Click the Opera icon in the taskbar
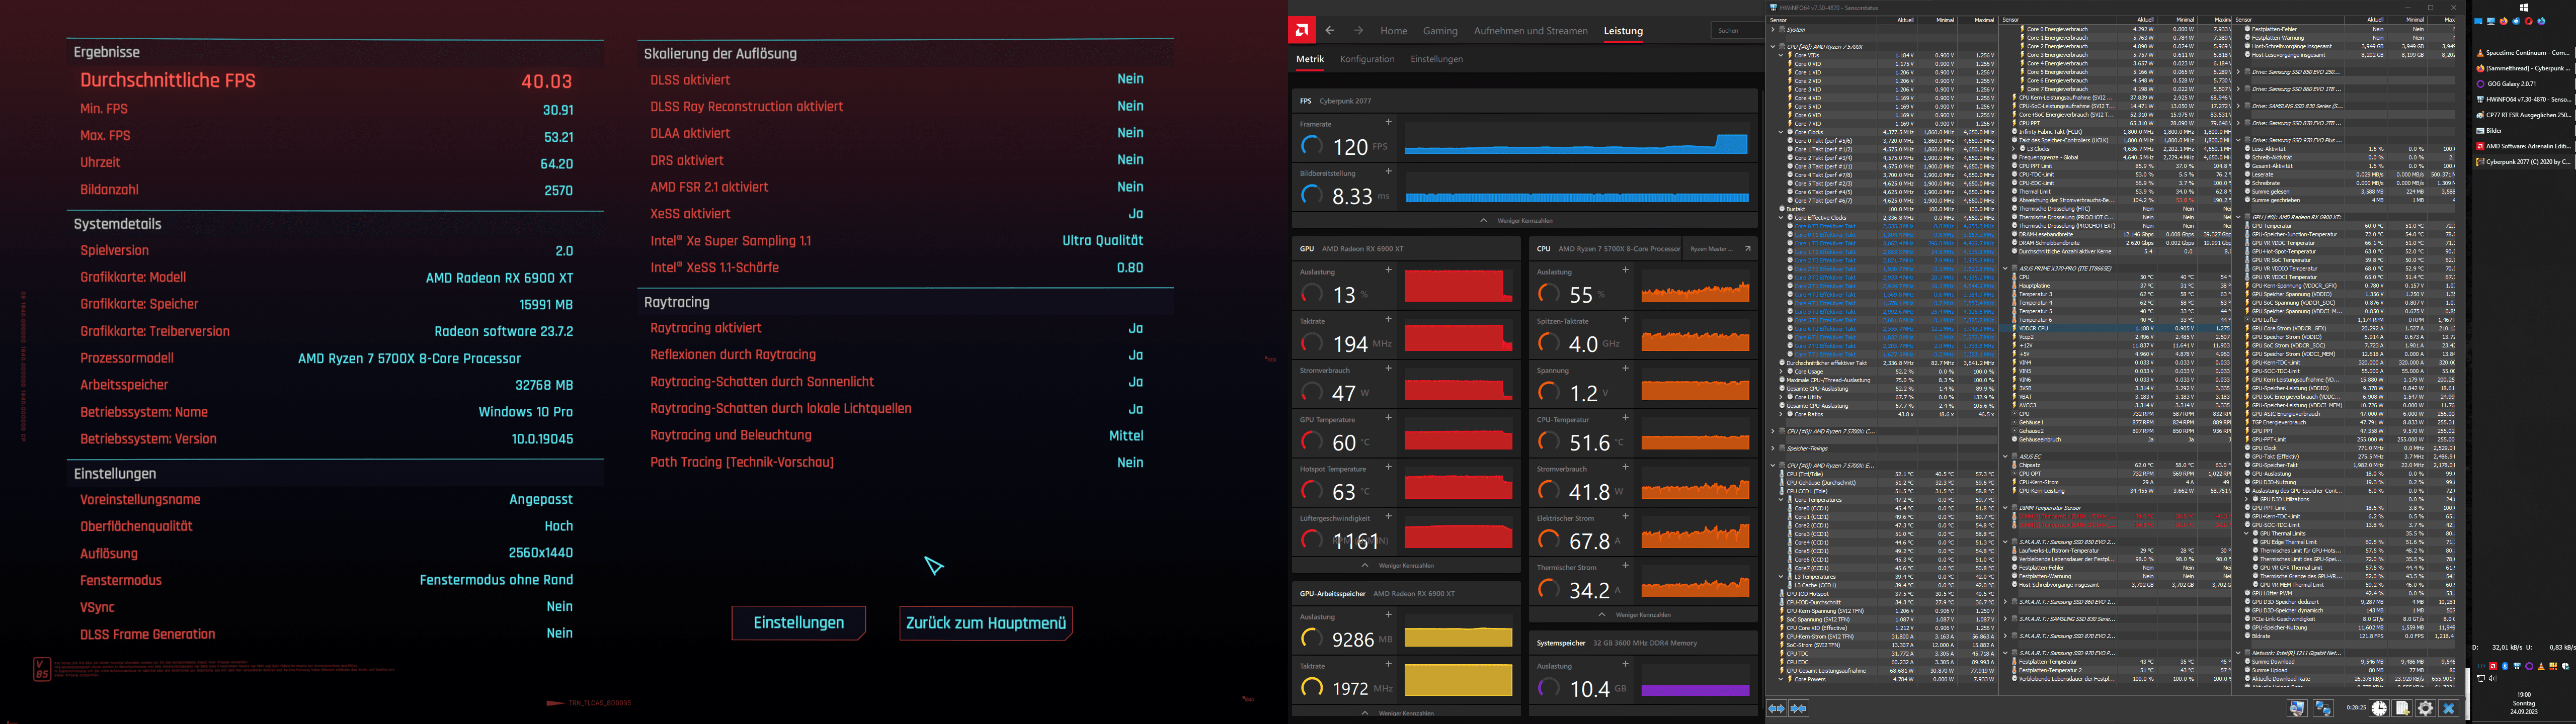 pos(2529,21)
